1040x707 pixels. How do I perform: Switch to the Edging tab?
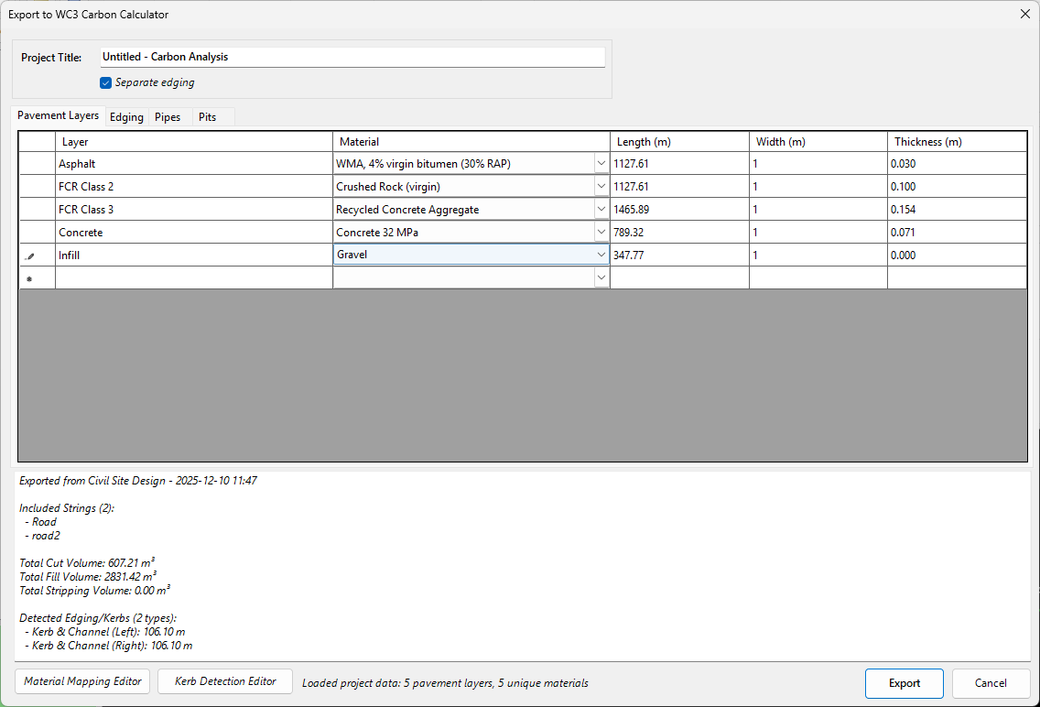click(x=126, y=117)
